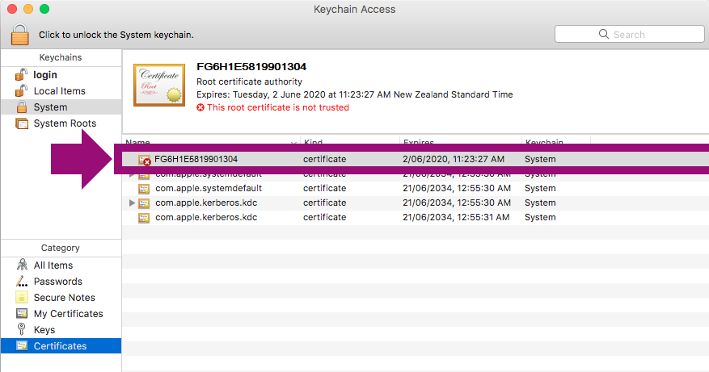This screenshot has width=709, height=372.
Task: Select com.apple.kerberos.kdc row expiring 12:55:30 AM
Action: pos(415,203)
